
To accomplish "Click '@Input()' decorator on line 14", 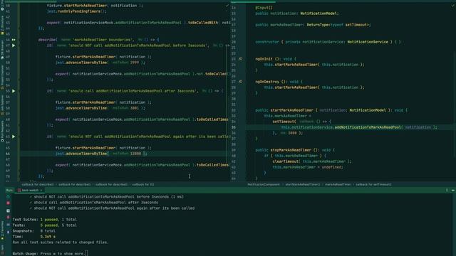I will point(264,8).
